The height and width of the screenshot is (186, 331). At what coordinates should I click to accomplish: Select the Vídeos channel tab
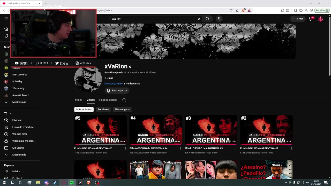(91, 100)
